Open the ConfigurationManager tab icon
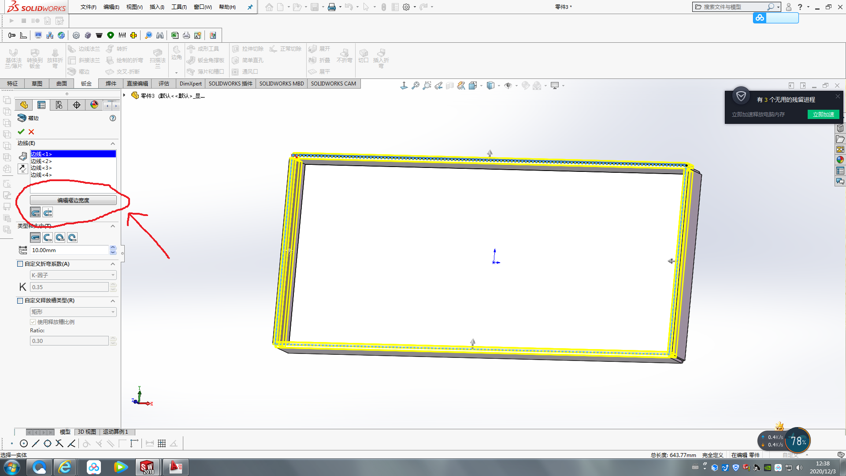This screenshot has width=846, height=476. coord(59,105)
